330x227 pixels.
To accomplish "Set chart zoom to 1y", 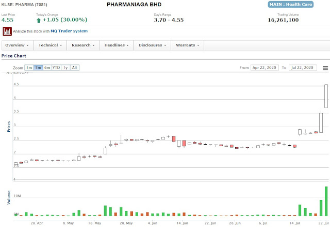I will 65,67.
